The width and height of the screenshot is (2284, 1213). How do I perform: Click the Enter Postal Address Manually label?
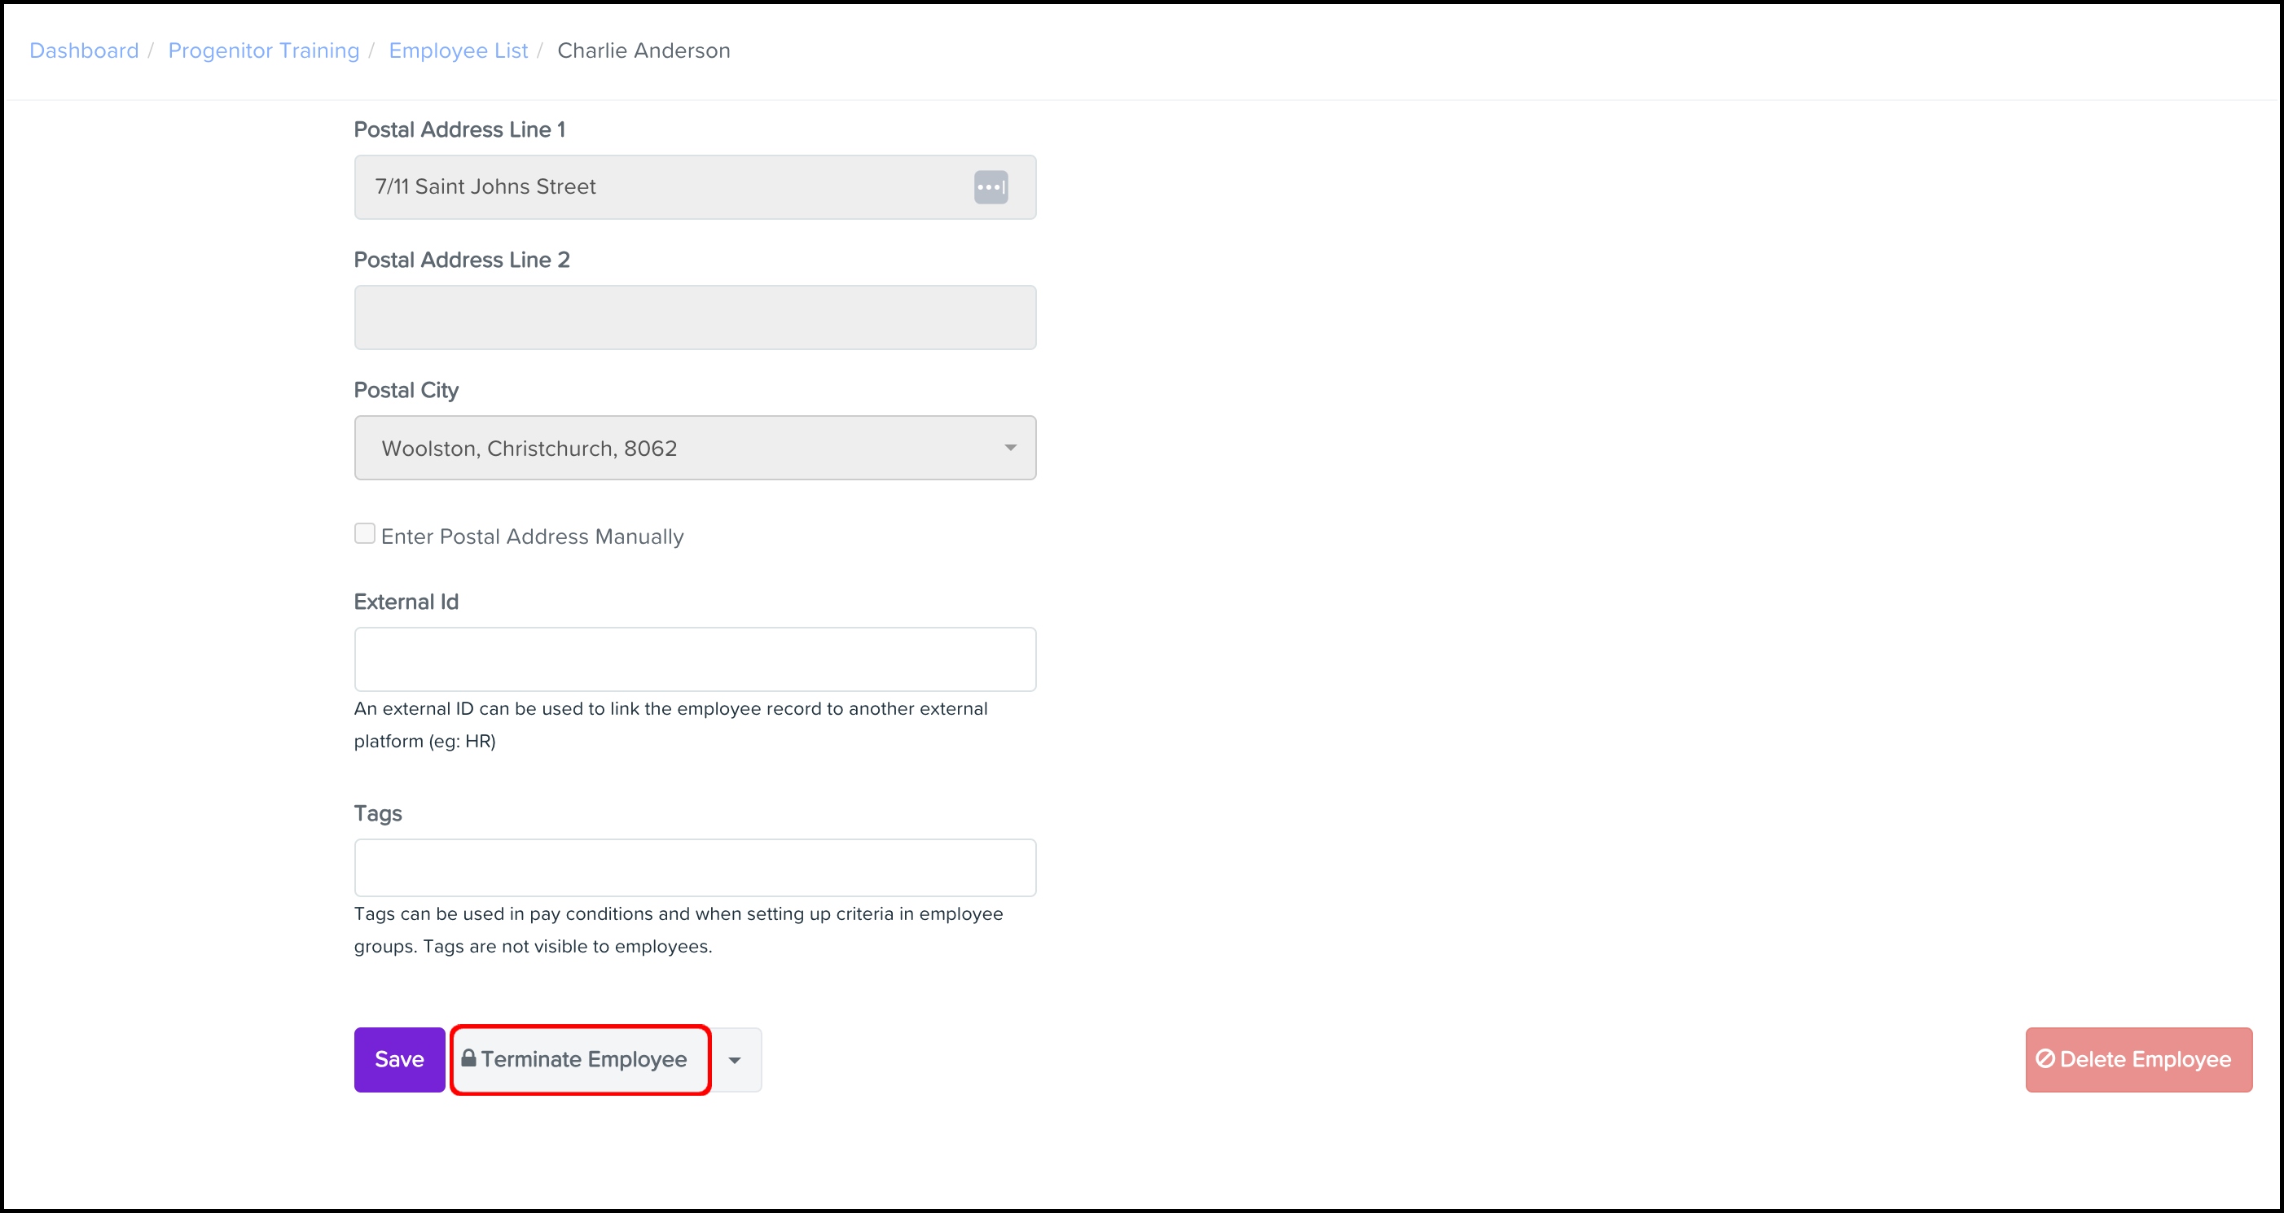(532, 536)
